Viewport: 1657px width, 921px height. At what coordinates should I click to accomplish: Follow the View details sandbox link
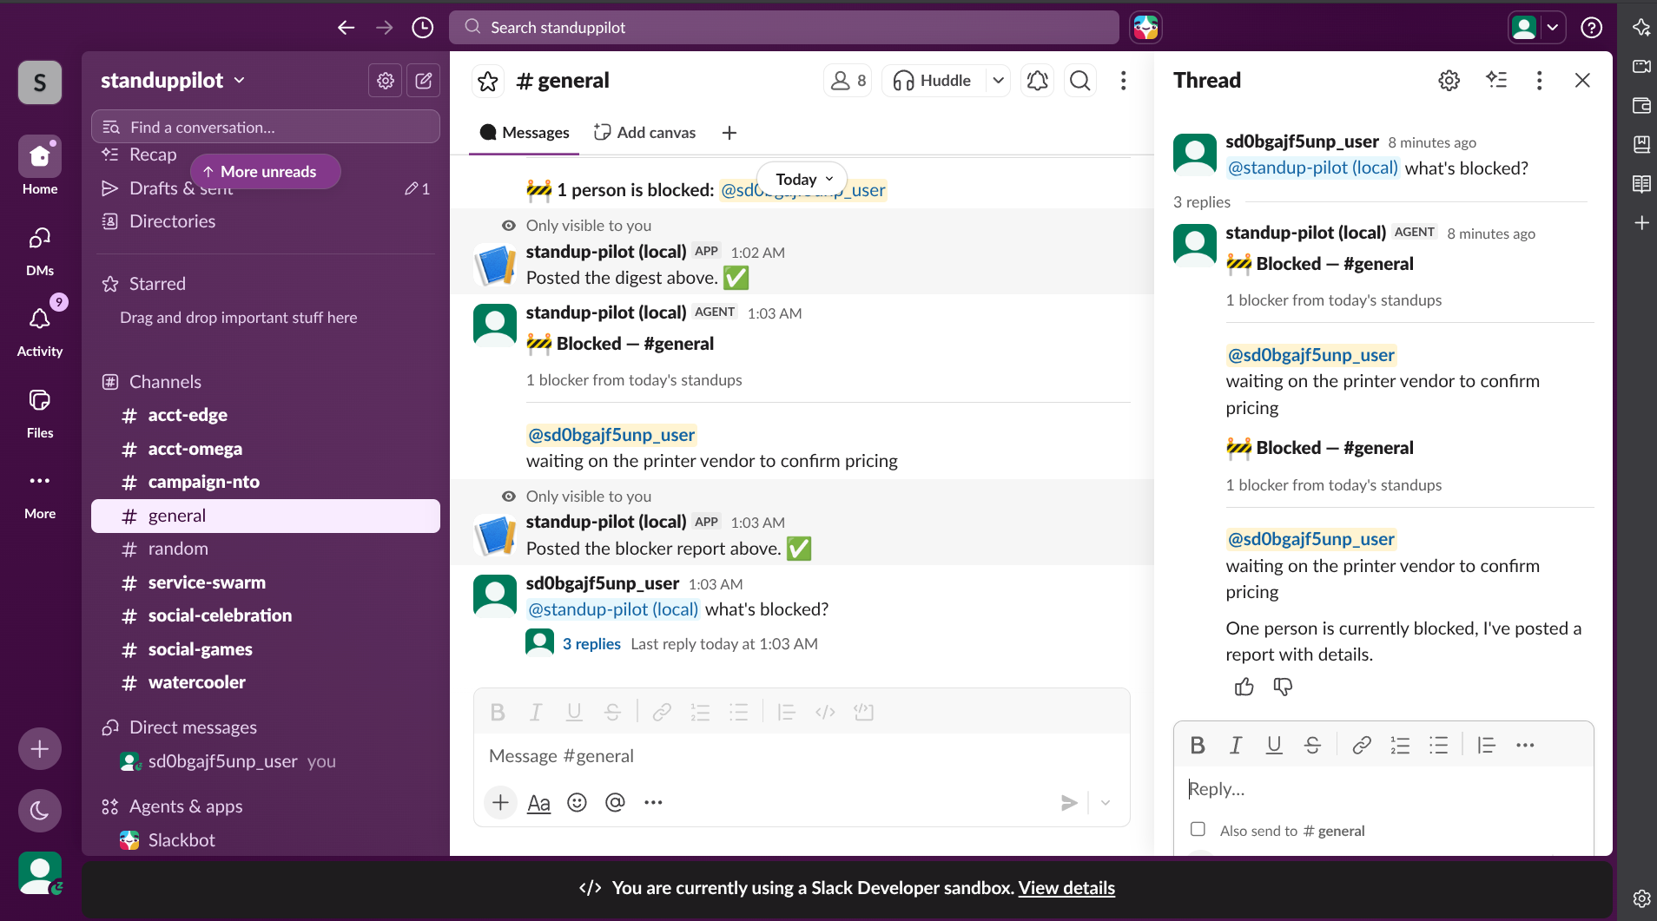point(1066,888)
